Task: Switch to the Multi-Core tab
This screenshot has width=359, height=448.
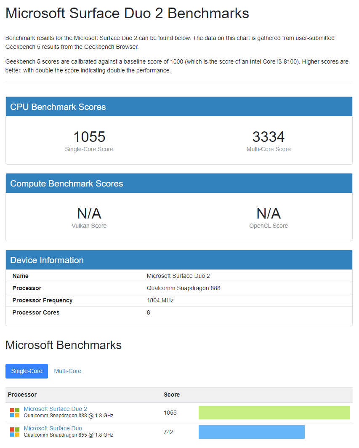Action: [67, 371]
